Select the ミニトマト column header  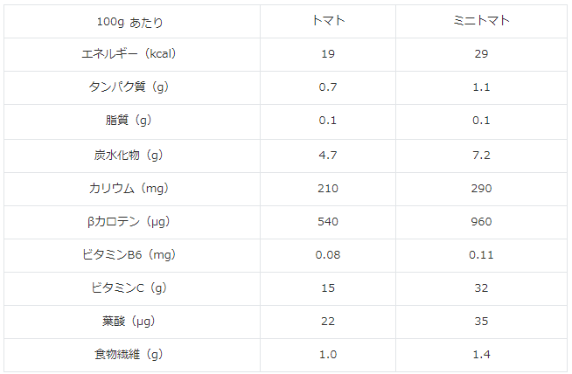pyautogui.click(x=481, y=21)
